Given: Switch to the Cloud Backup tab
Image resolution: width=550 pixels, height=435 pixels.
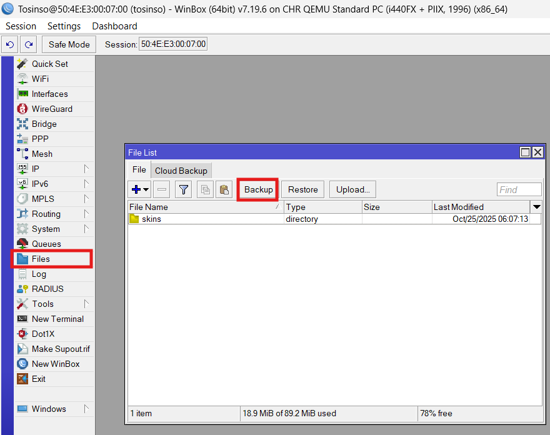Looking at the screenshot, I should (181, 171).
